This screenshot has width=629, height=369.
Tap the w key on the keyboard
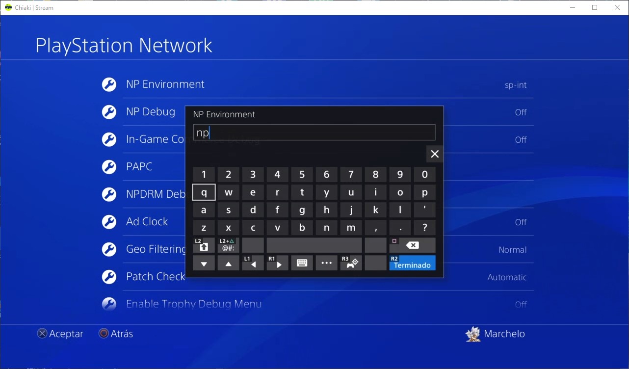coord(229,192)
